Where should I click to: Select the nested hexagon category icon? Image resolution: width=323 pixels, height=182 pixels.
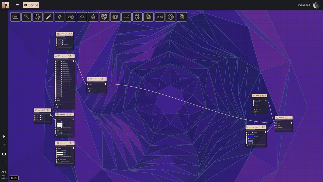pos(38,17)
